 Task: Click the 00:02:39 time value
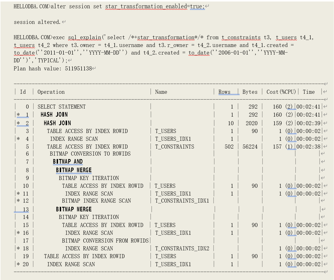308,123
